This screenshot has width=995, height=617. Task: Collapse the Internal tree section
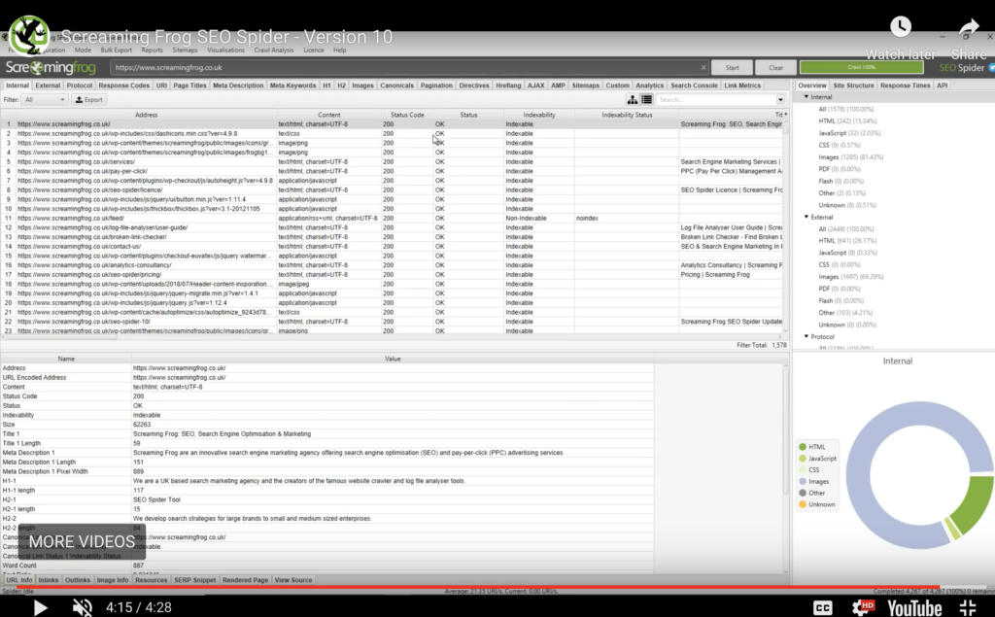[x=806, y=97]
